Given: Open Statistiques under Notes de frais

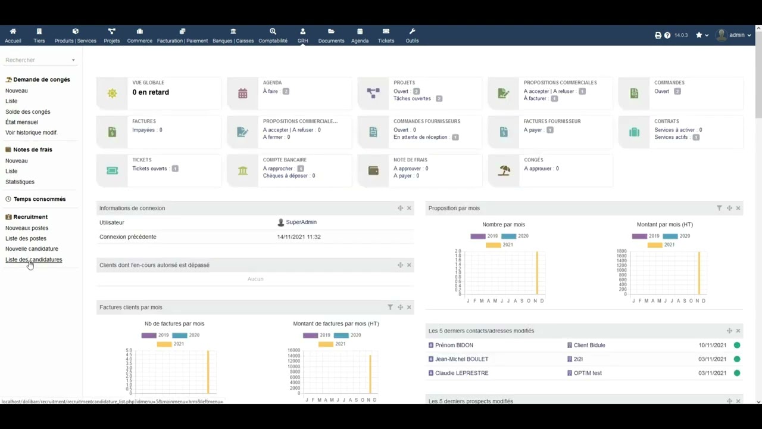Looking at the screenshot, I should click(x=20, y=182).
